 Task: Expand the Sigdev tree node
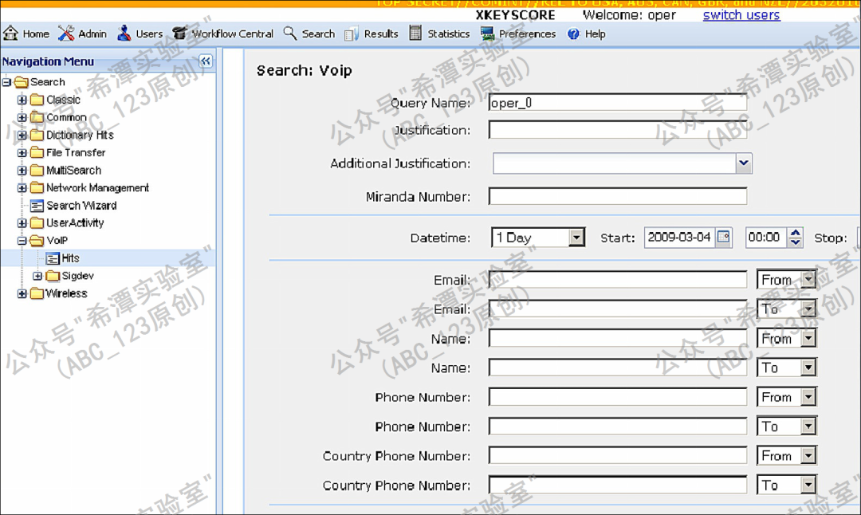pos(37,276)
